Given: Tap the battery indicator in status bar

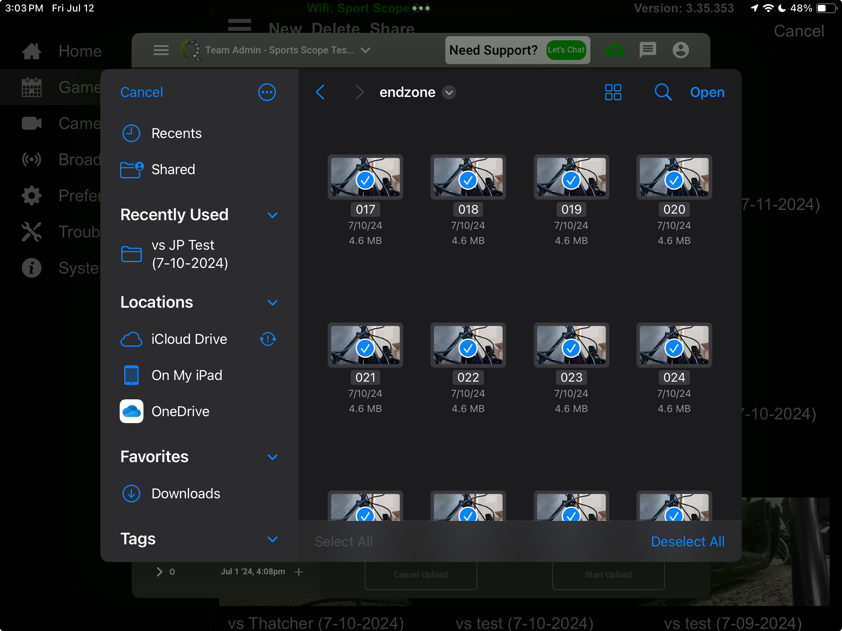Looking at the screenshot, I should point(826,8).
